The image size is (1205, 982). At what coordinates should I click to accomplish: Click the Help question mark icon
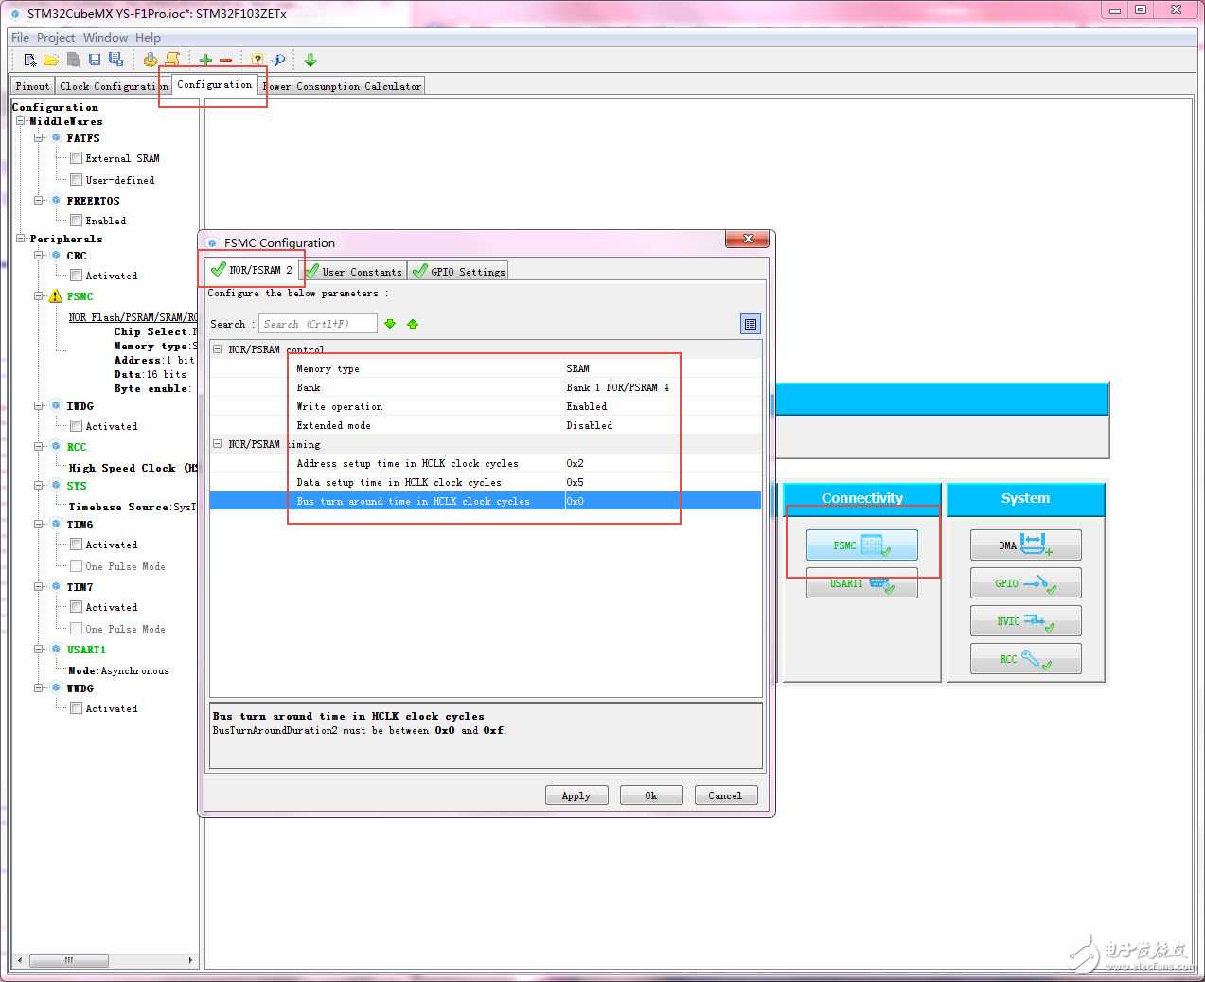tap(257, 60)
